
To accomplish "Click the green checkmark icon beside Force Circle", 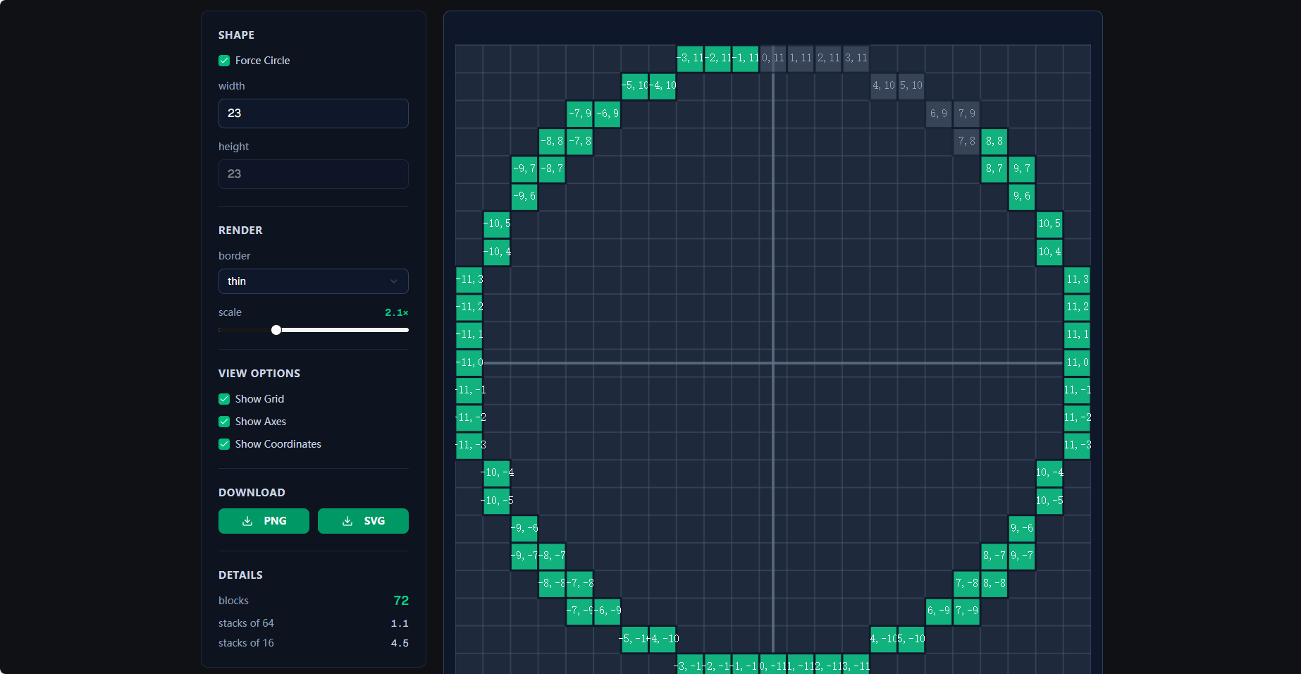I will 223,61.
